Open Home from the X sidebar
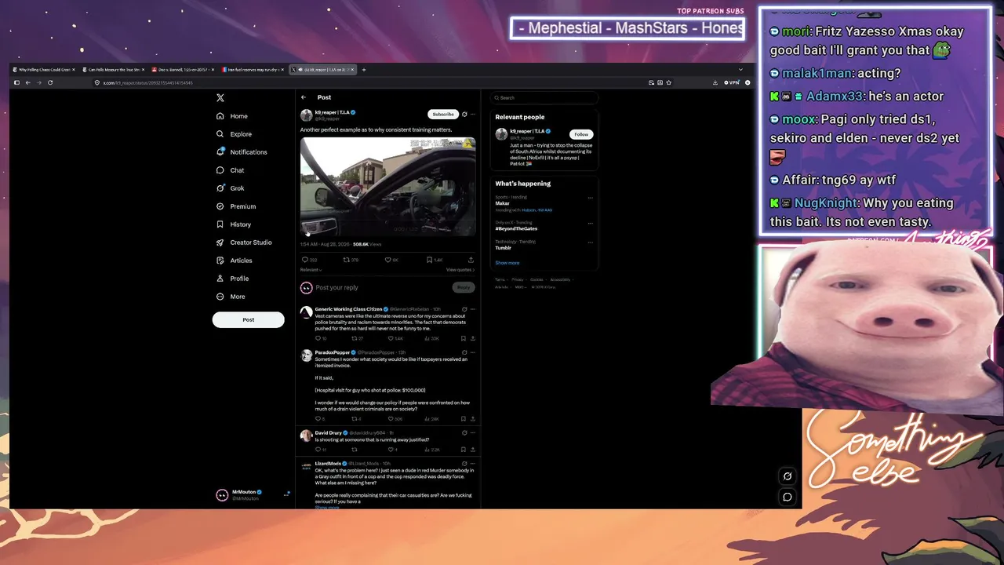 pos(232,116)
